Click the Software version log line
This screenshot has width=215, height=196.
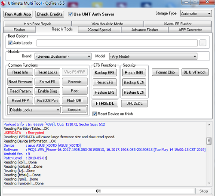(104, 150)
